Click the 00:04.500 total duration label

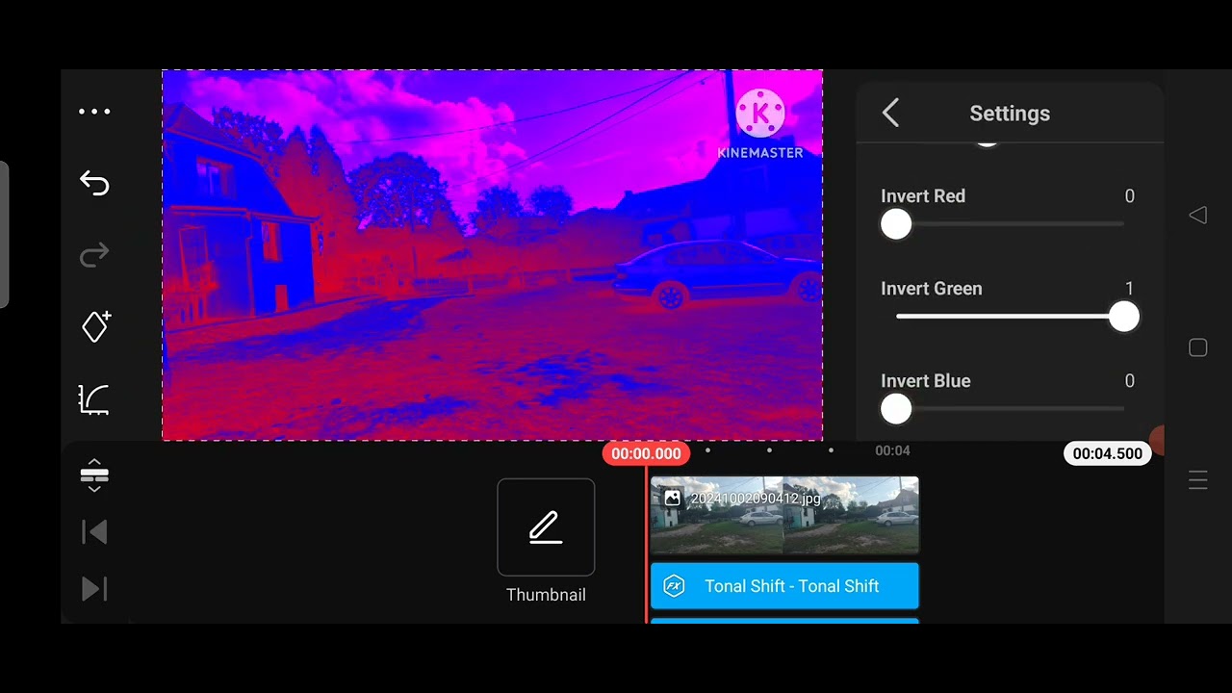click(1107, 453)
